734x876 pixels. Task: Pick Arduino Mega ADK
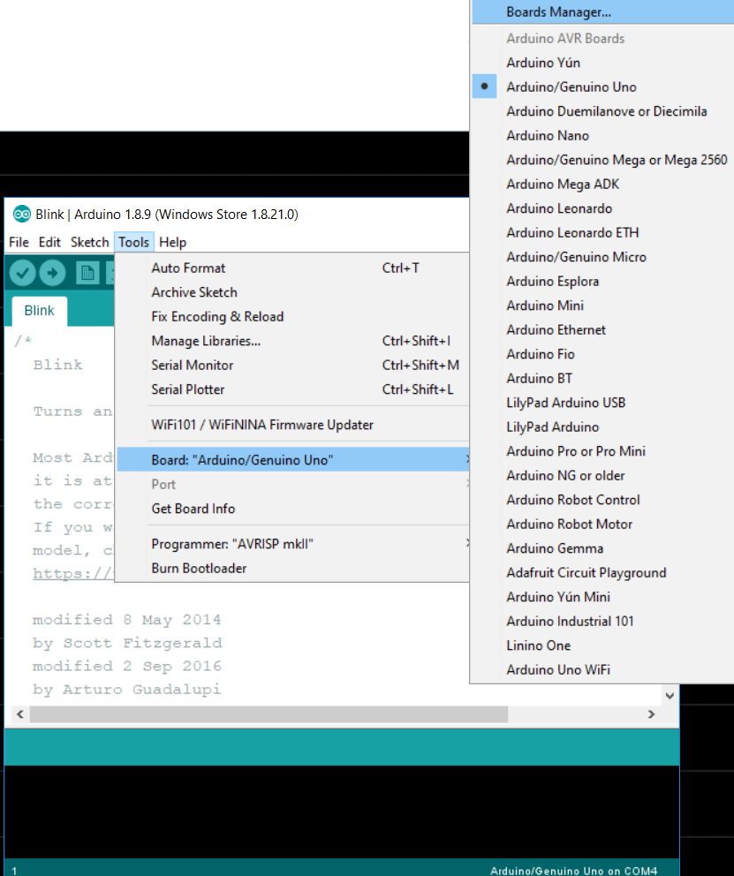(602, 184)
